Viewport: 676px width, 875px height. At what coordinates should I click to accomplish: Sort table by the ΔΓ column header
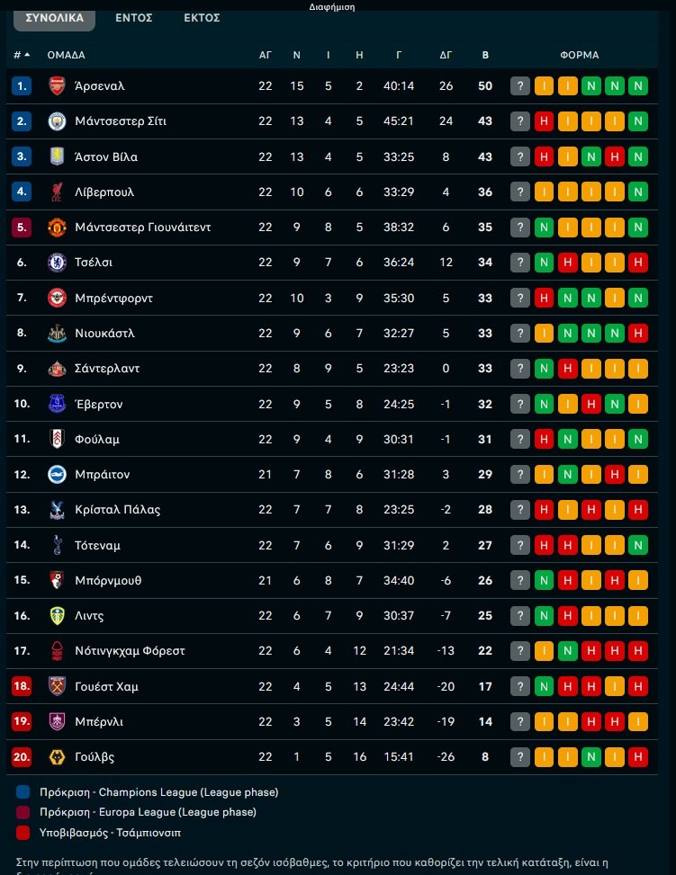(x=446, y=55)
